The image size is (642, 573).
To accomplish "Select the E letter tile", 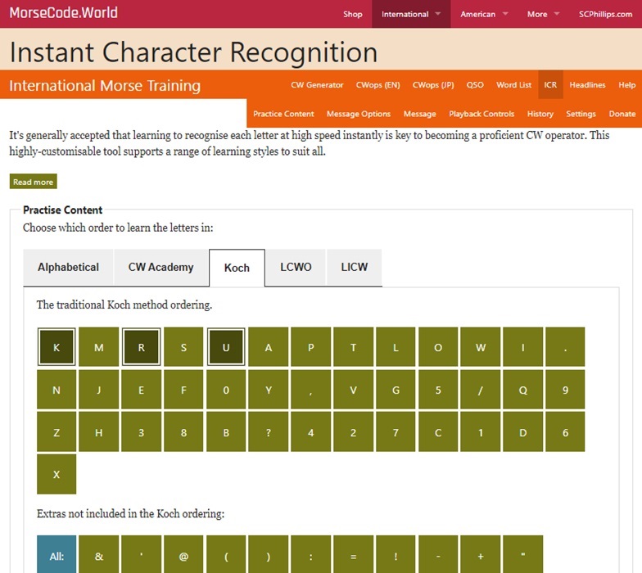I will [x=141, y=390].
